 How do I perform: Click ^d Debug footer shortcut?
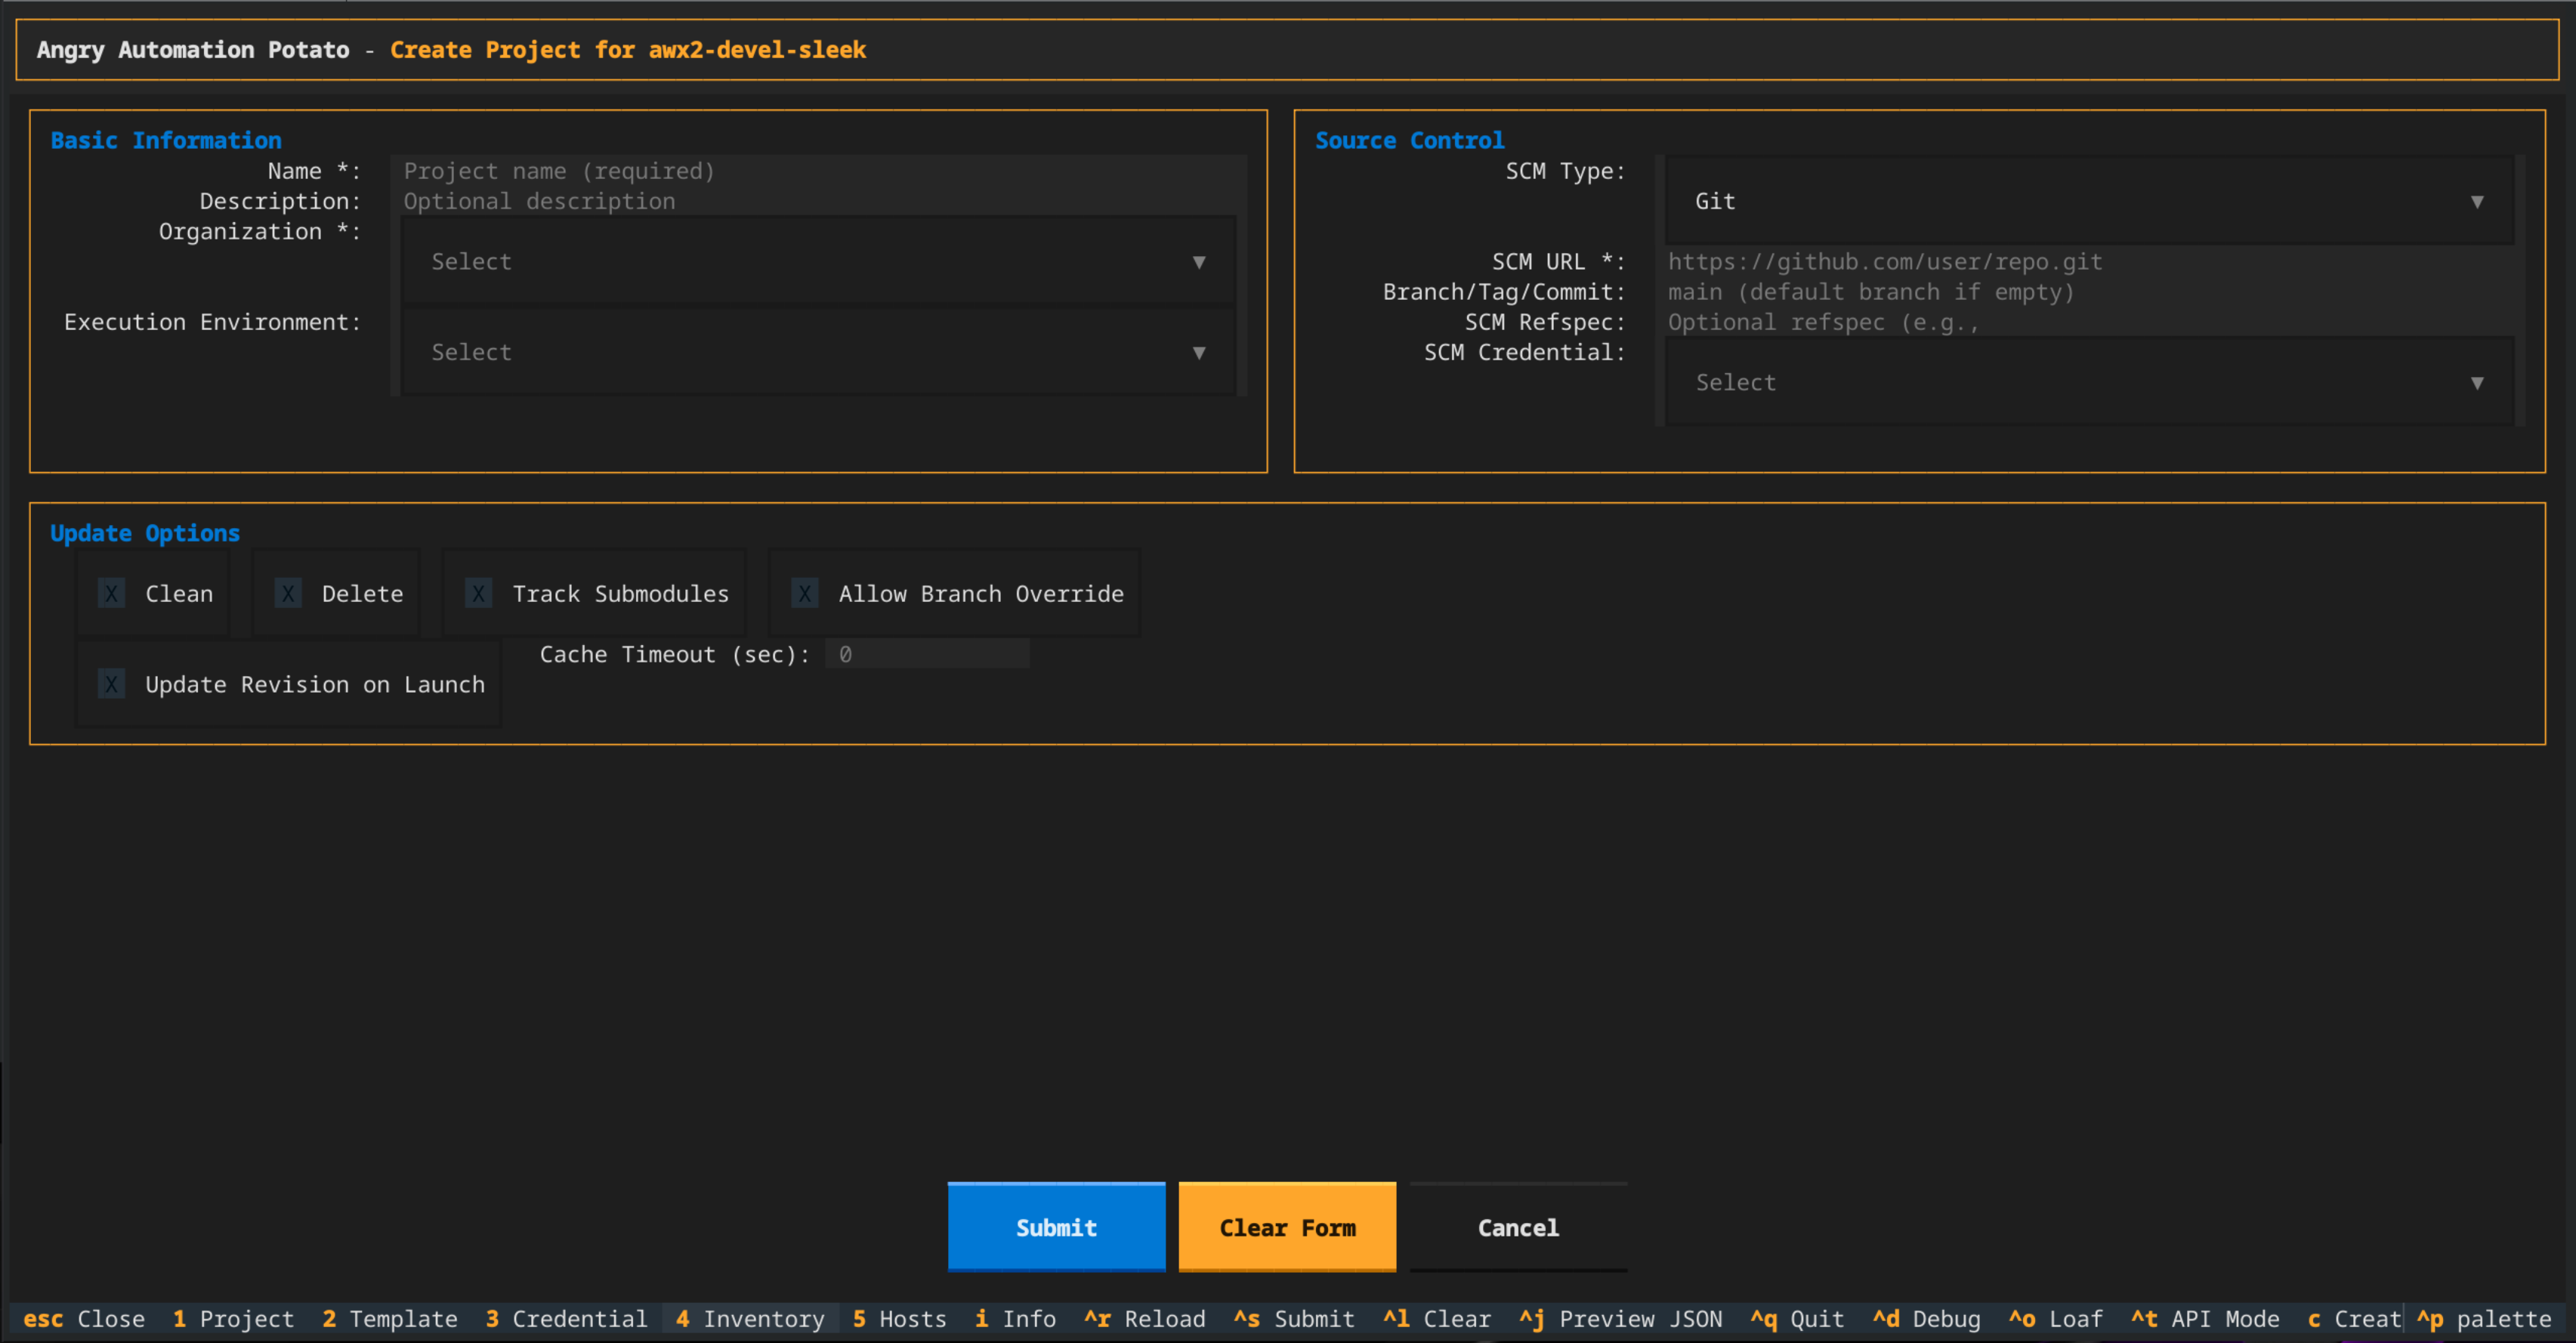[x=1927, y=1319]
